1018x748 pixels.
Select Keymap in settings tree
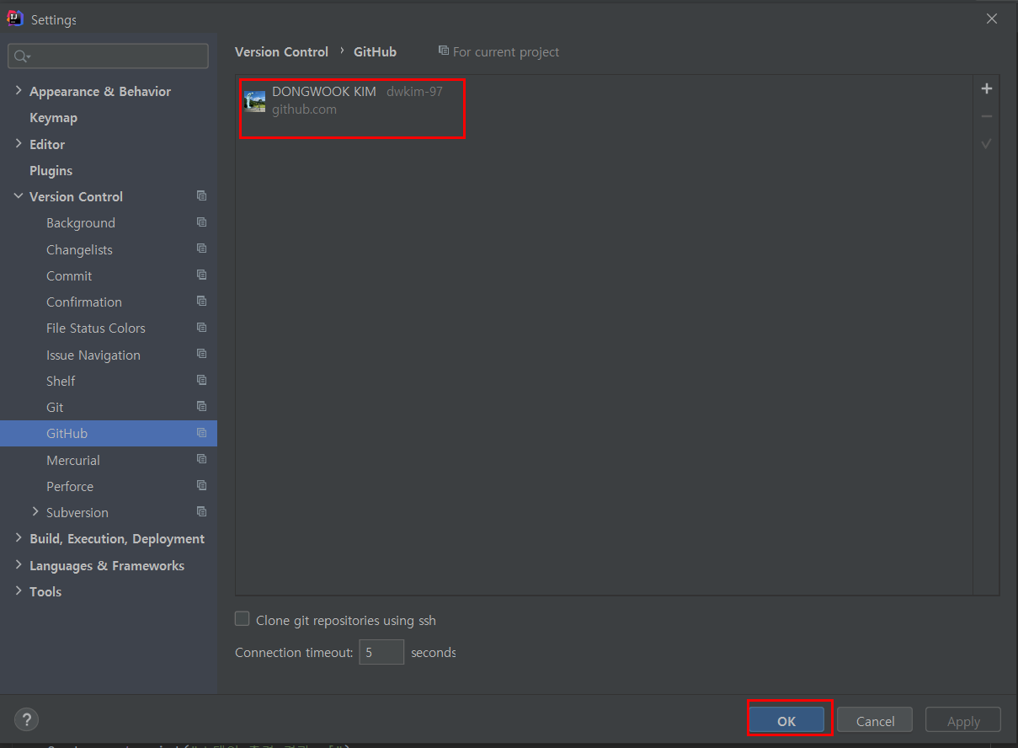tap(53, 118)
